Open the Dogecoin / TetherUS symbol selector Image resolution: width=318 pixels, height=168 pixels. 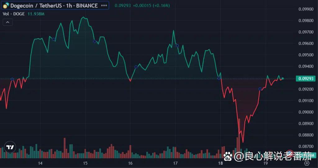click(54, 6)
